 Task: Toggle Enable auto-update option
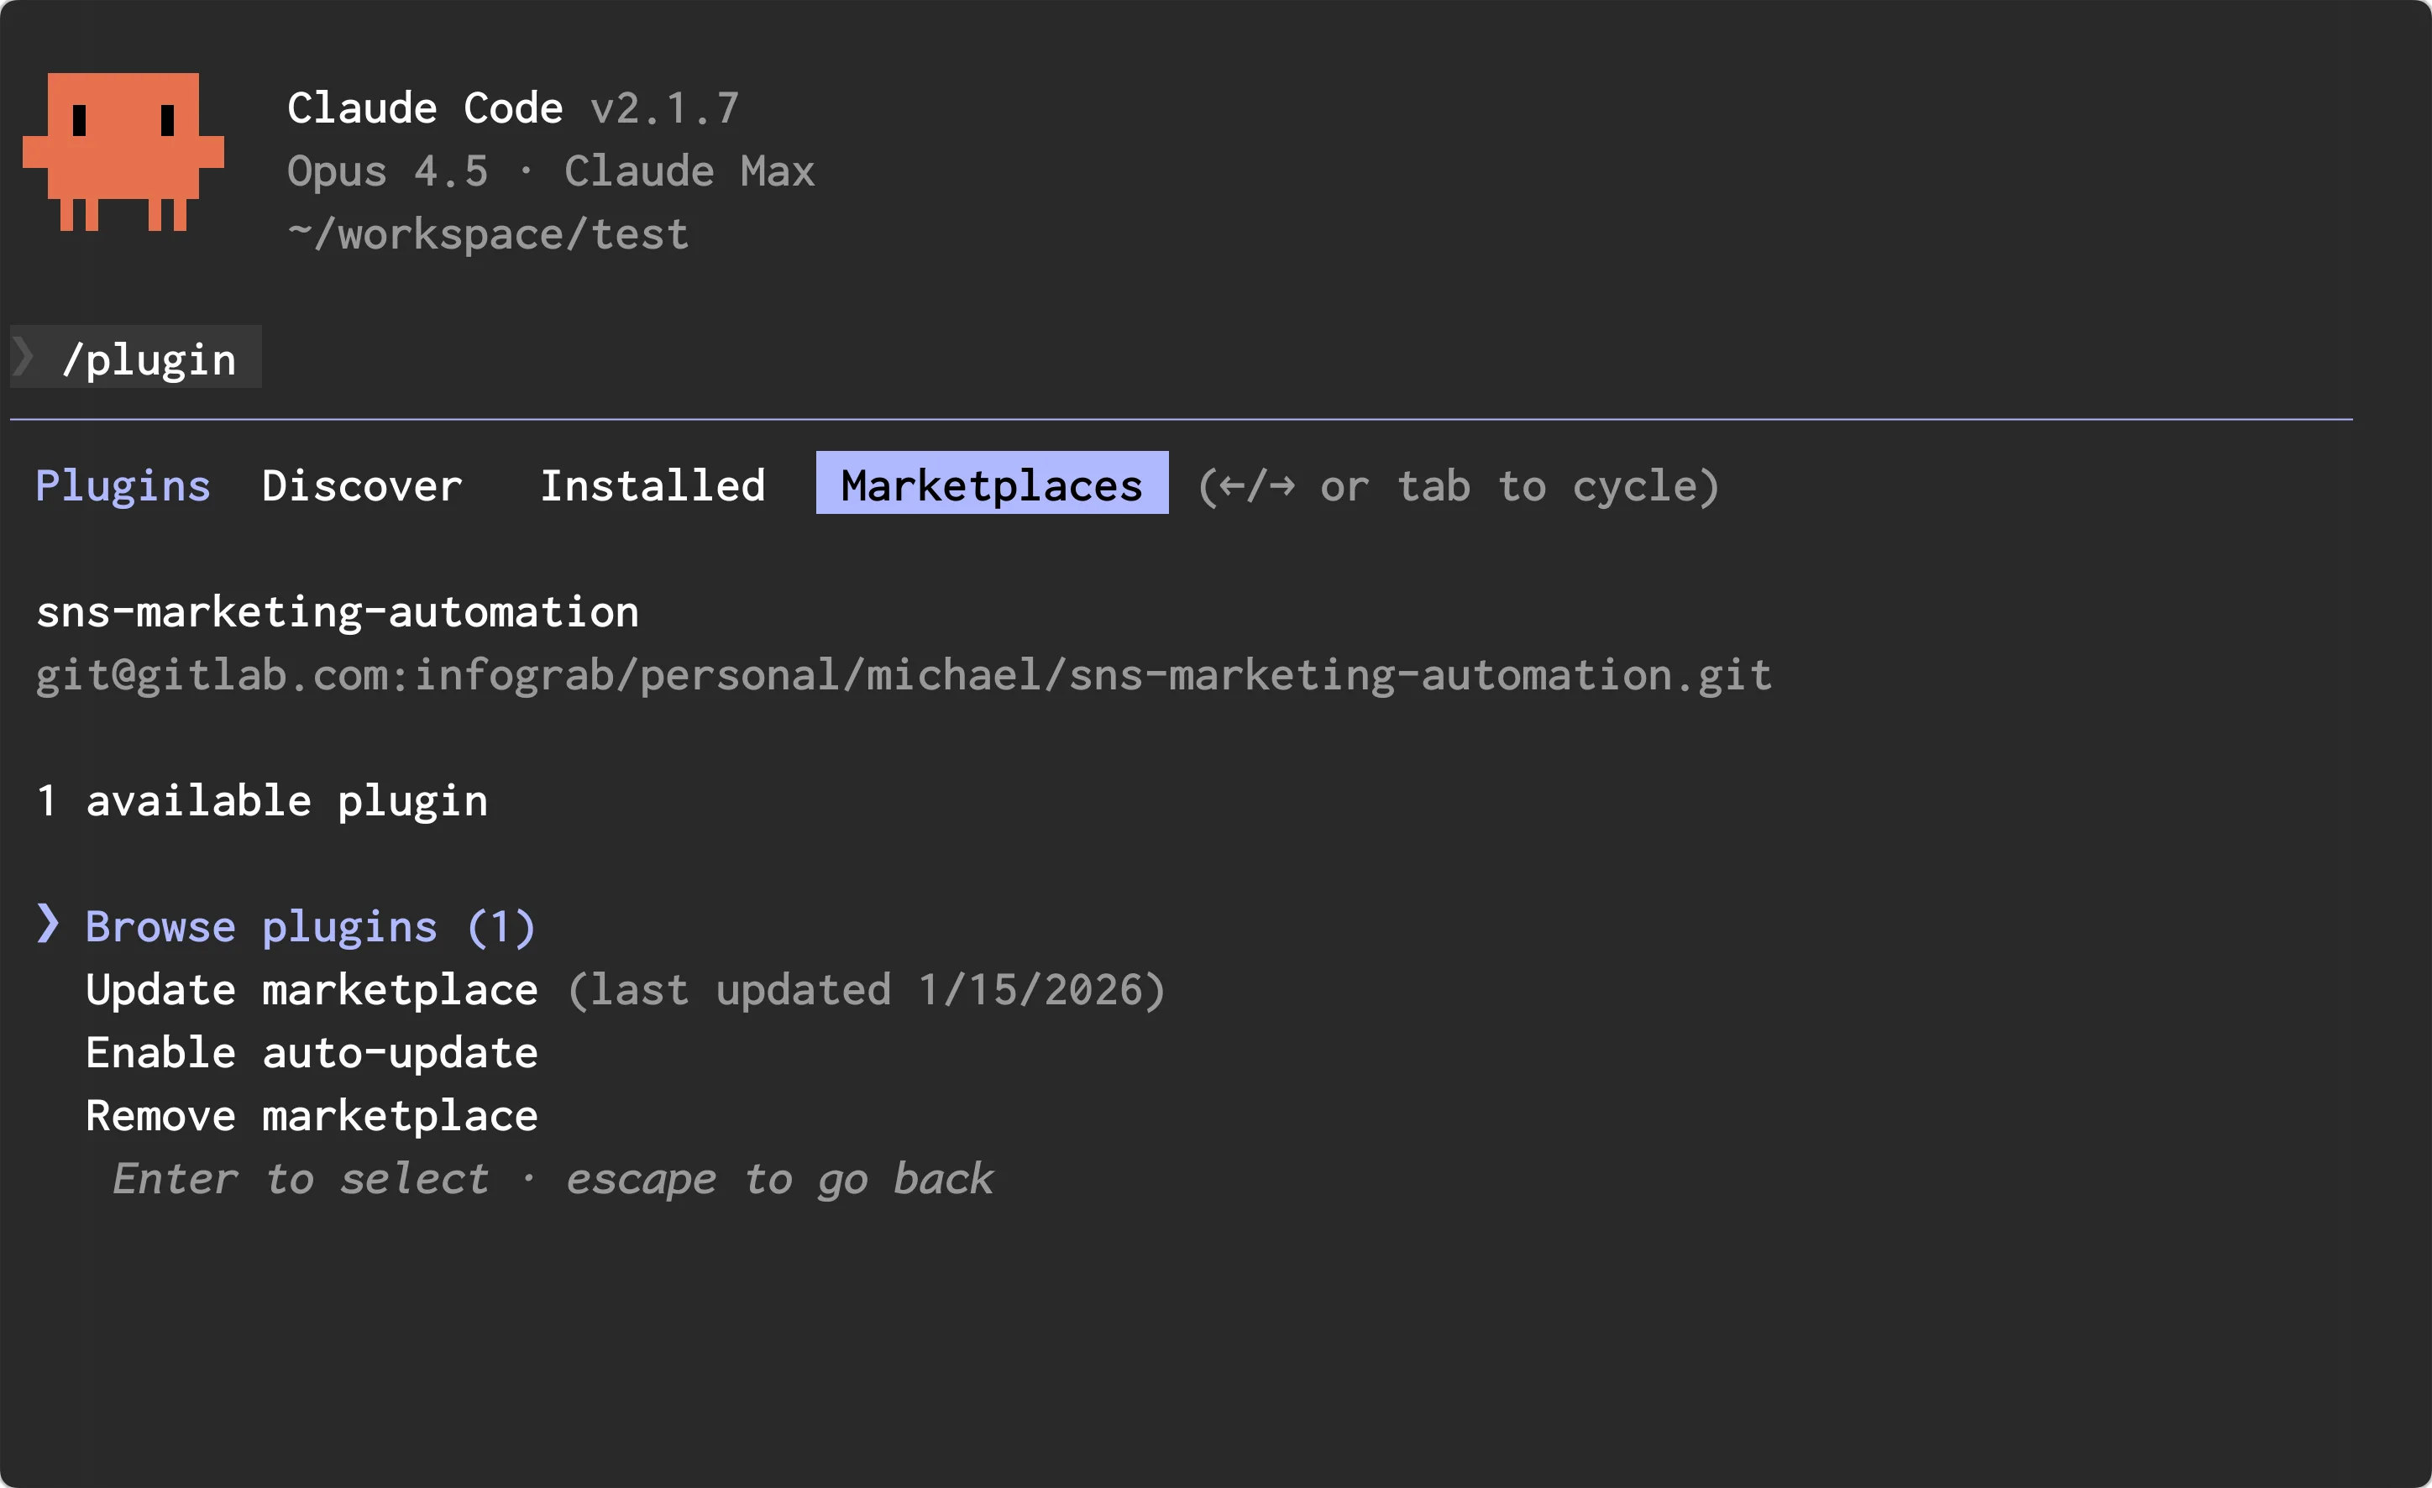[x=312, y=1053]
